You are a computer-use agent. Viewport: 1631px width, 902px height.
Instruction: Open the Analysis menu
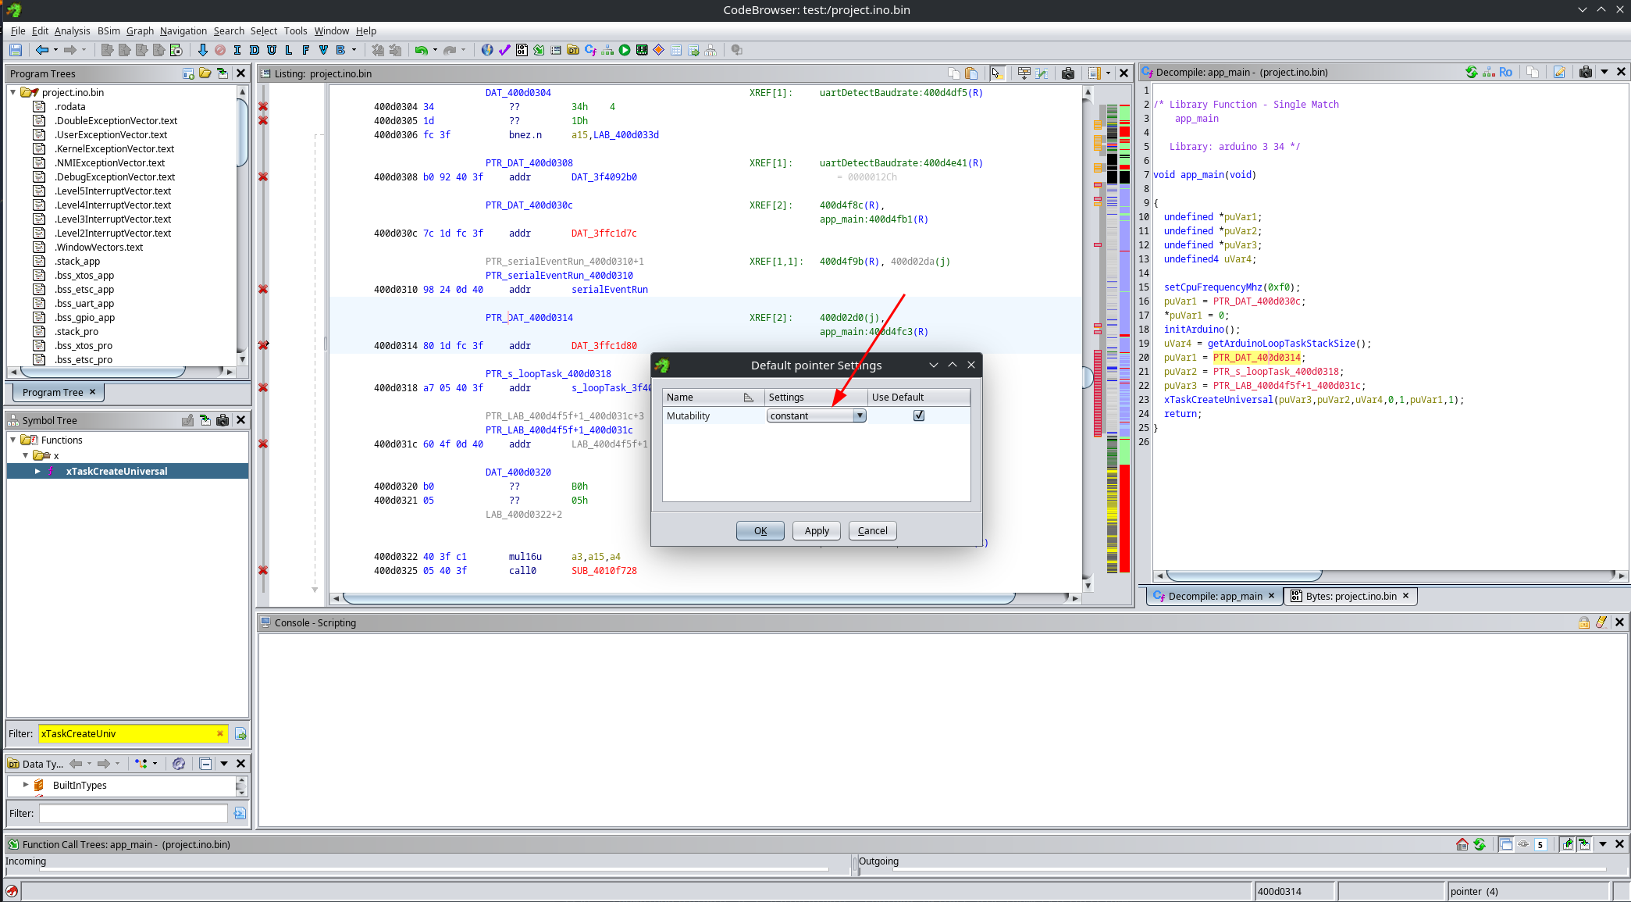[x=72, y=30]
